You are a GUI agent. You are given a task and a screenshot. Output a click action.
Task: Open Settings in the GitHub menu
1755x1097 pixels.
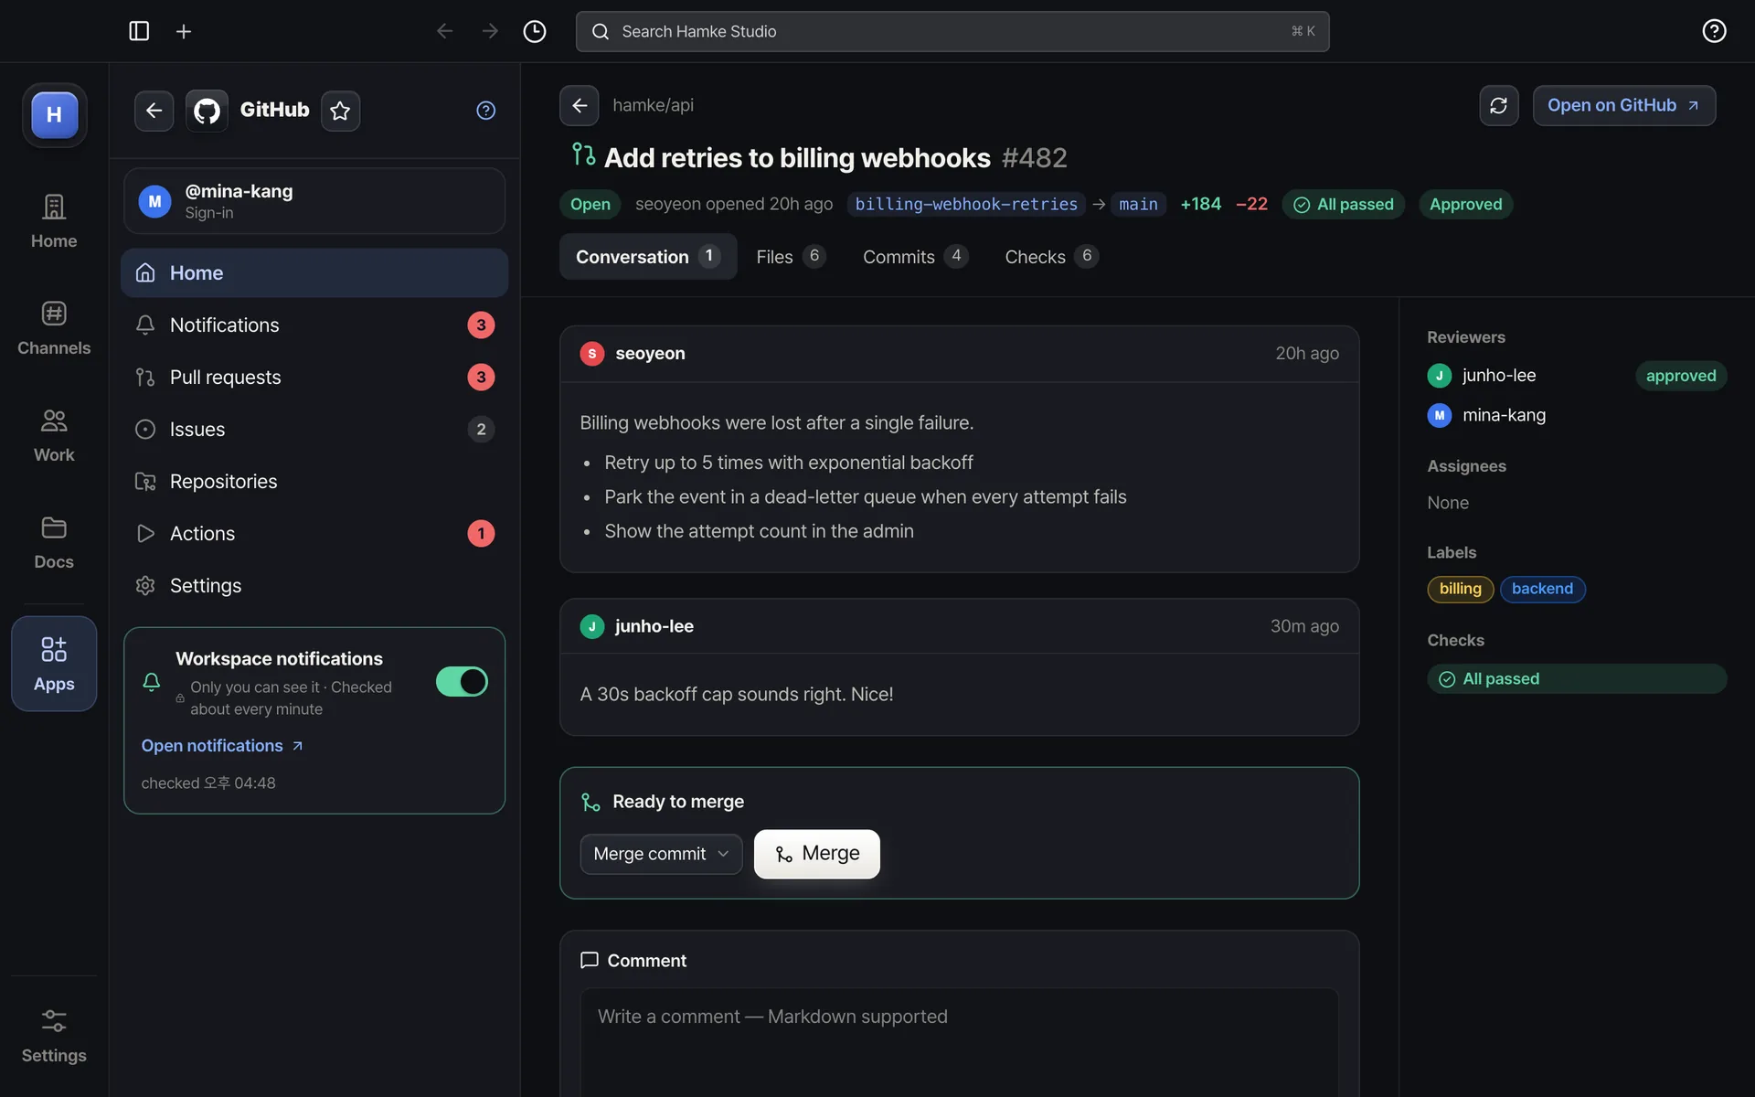[x=314, y=585]
